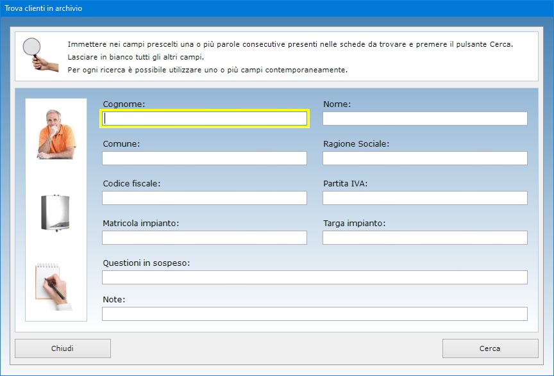Screen dimensions: 554x376
Task: Click the Targa impianto text box
Action: 425,238
